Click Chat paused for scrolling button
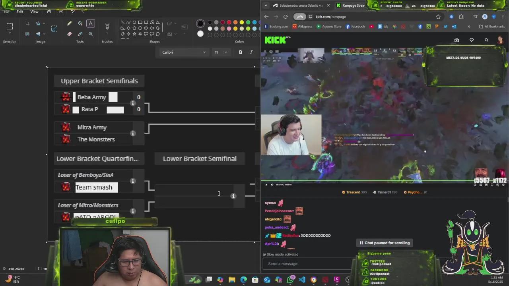Screen dimensions: 509x286 pos(385,243)
